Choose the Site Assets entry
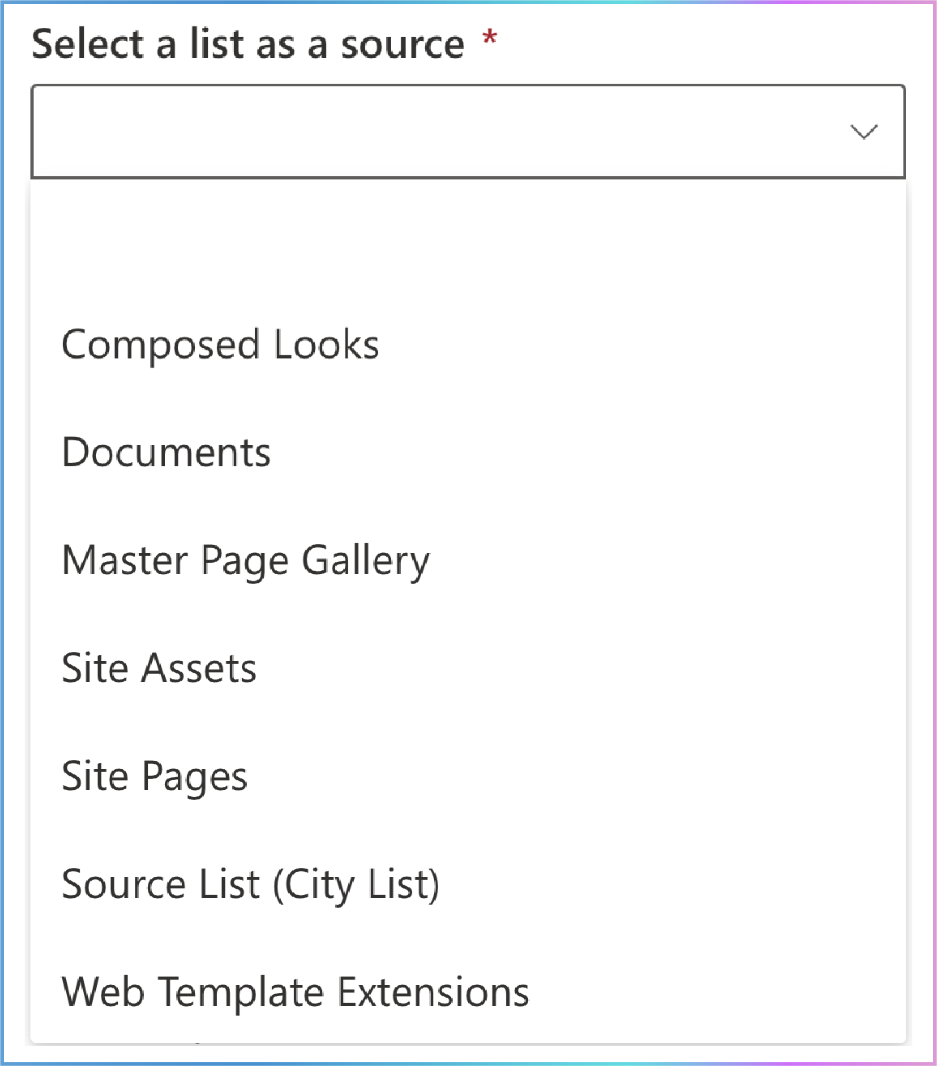 coord(468,668)
